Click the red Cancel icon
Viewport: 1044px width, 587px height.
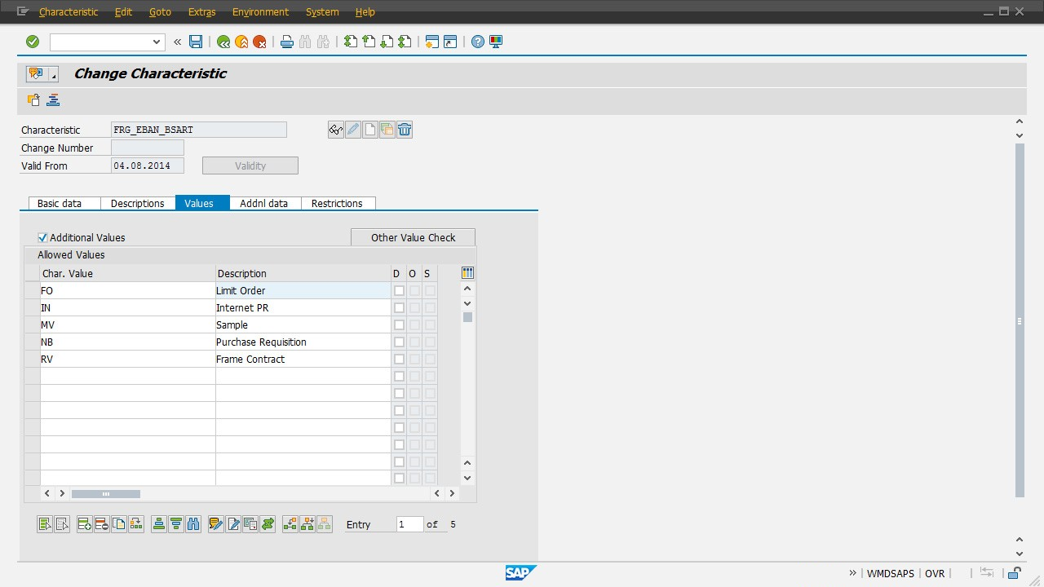tap(259, 42)
